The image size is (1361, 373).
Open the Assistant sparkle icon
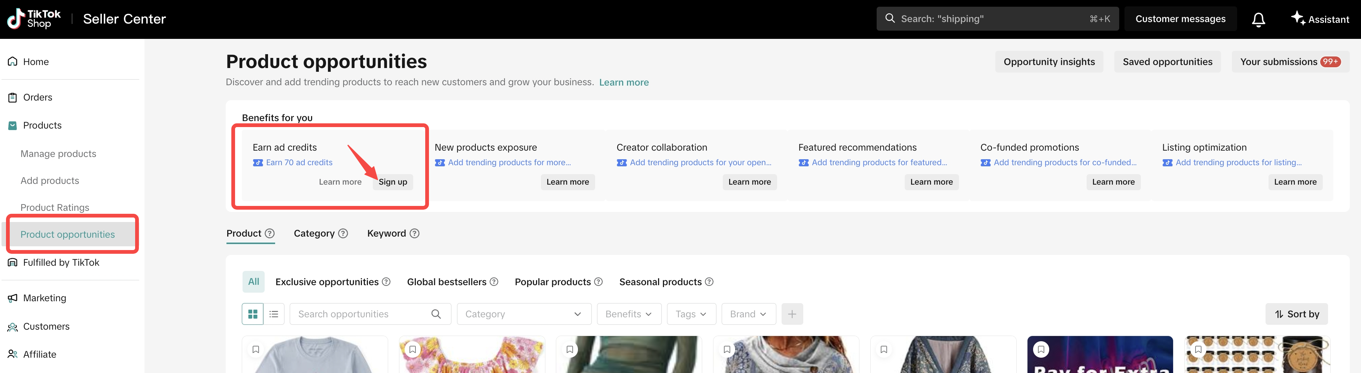pos(1298,18)
